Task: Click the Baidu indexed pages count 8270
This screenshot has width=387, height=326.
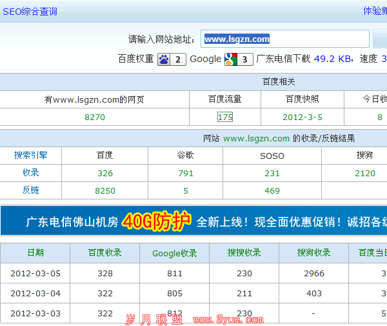Action: coord(95,117)
